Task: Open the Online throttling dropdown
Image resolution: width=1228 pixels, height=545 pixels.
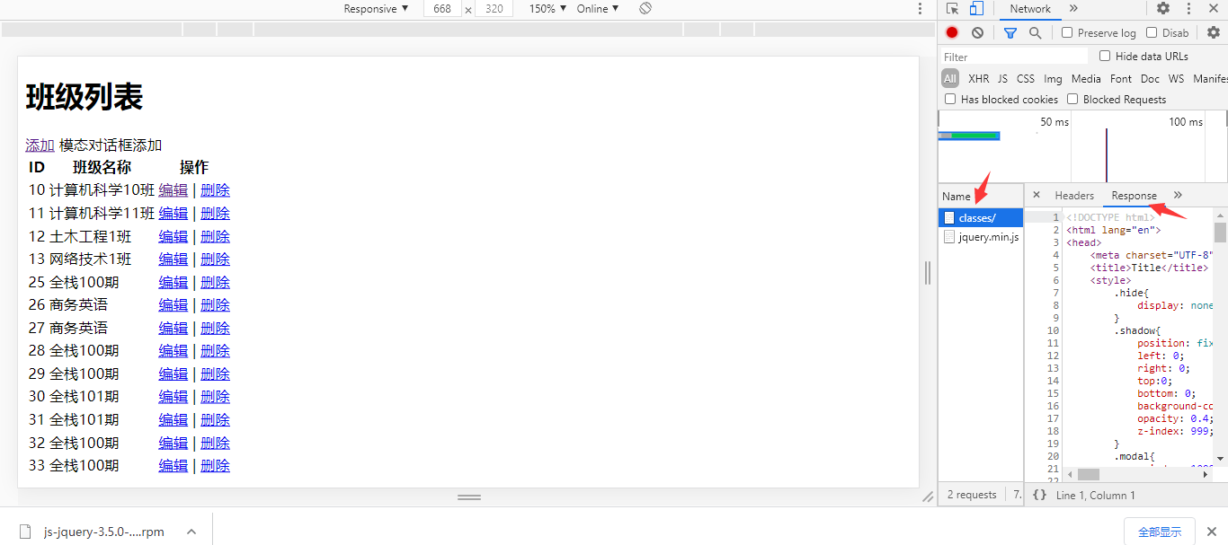Action: click(x=598, y=9)
